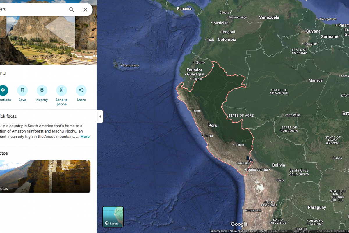Viewport: 349px width, 233px height.
Task: Select the Manaus city label
Action: 316,80
